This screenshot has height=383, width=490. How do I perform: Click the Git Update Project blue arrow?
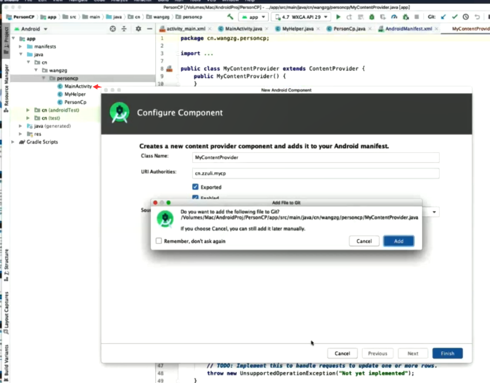443,17
